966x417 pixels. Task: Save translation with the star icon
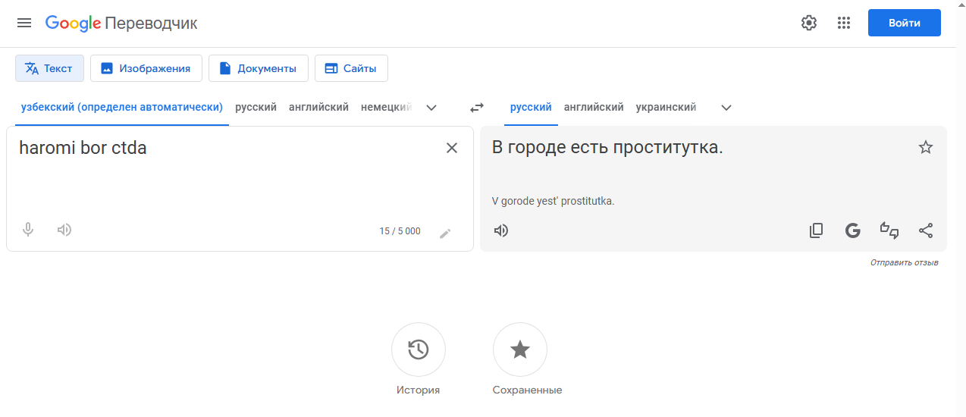(x=926, y=147)
